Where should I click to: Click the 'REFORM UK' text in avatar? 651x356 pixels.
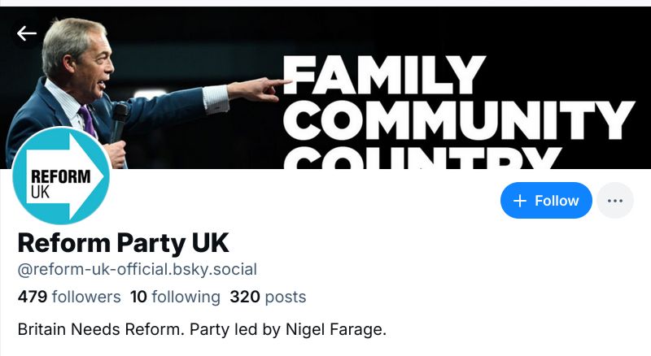click(x=50, y=184)
